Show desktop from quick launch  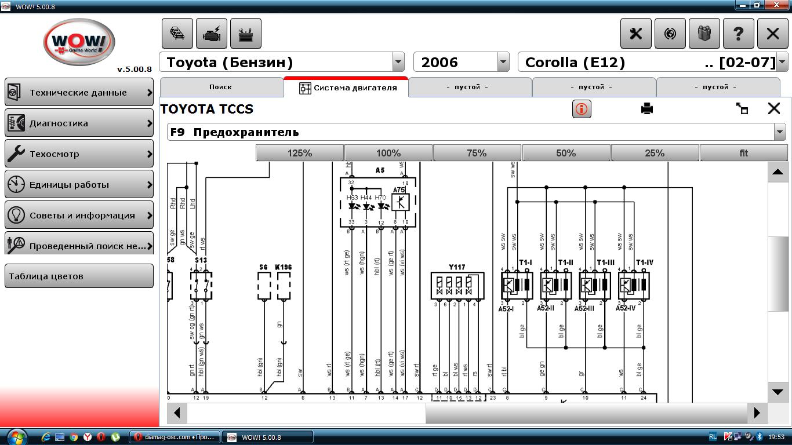[59, 437]
